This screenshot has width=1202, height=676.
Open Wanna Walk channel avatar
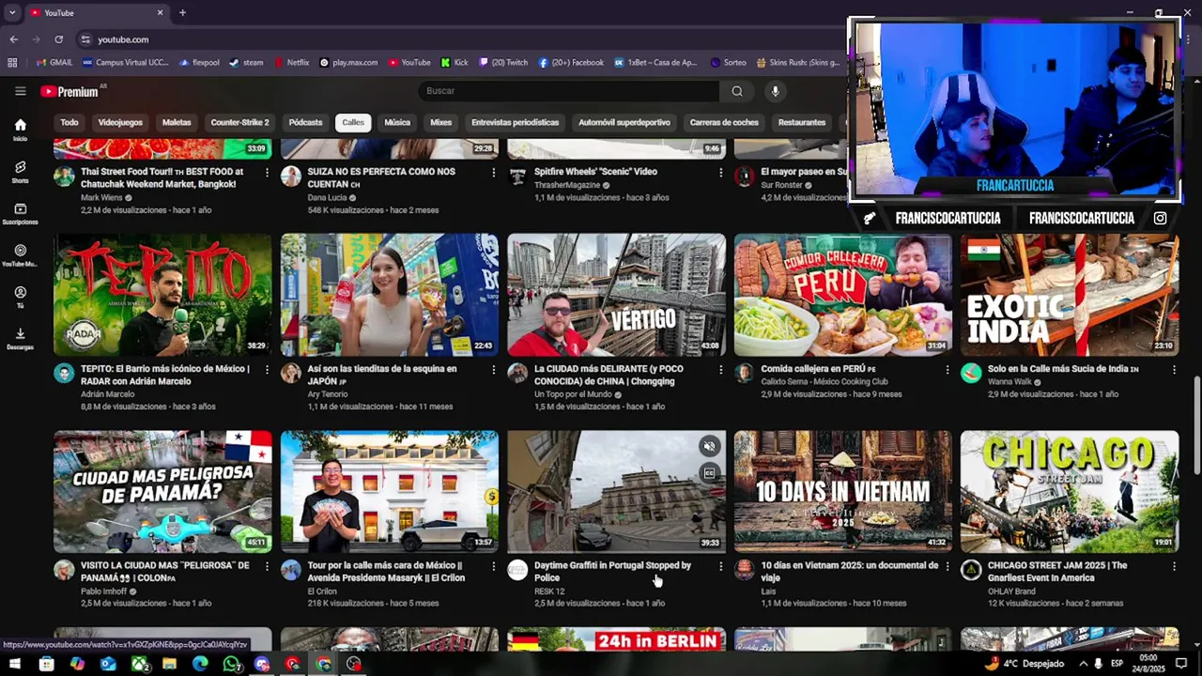[971, 373]
